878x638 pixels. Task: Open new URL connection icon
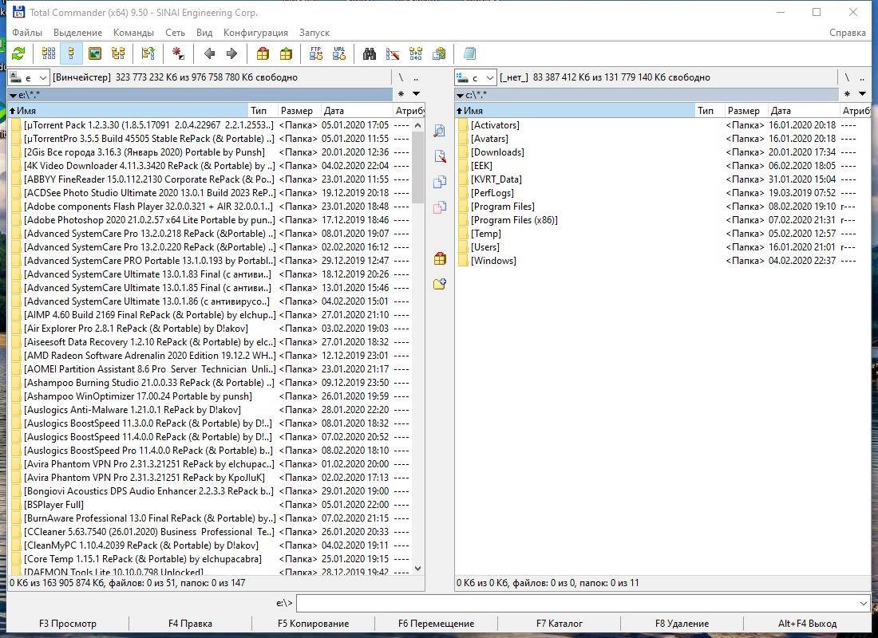point(338,53)
